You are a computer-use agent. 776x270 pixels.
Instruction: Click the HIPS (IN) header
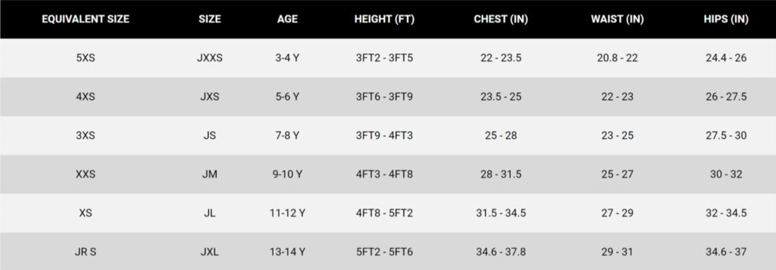pos(726,19)
